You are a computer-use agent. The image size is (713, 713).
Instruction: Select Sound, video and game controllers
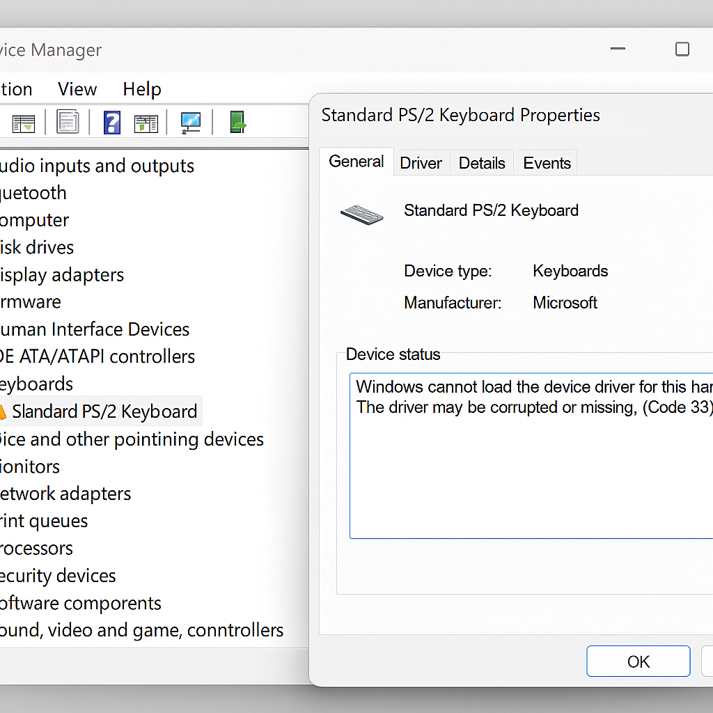(141, 630)
